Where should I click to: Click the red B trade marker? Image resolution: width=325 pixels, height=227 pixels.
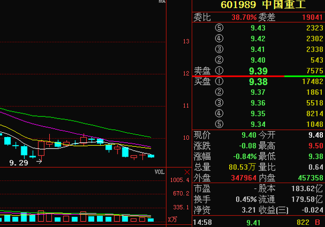pos(317,223)
